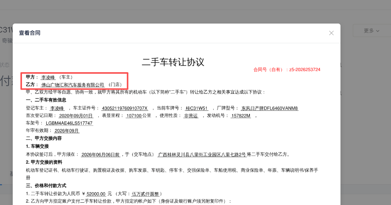The height and width of the screenshot is (205, 391).
Task: Click the 2. 甲方交接的资料 subheading
Action: tap(44, 162)
